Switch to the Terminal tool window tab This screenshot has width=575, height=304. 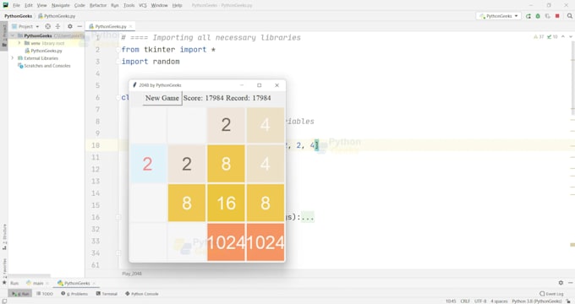coord(107,294)
